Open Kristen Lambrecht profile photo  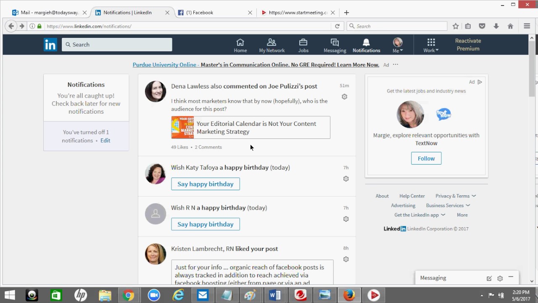click(x=156, y=254)
